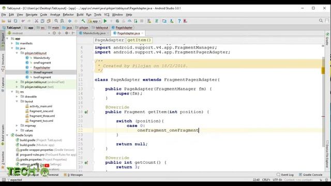Image resolution: width=331 pixels, height=186 pixels.
Task: Click override gutter icon beside getCount method
Action: pos(86,163)
